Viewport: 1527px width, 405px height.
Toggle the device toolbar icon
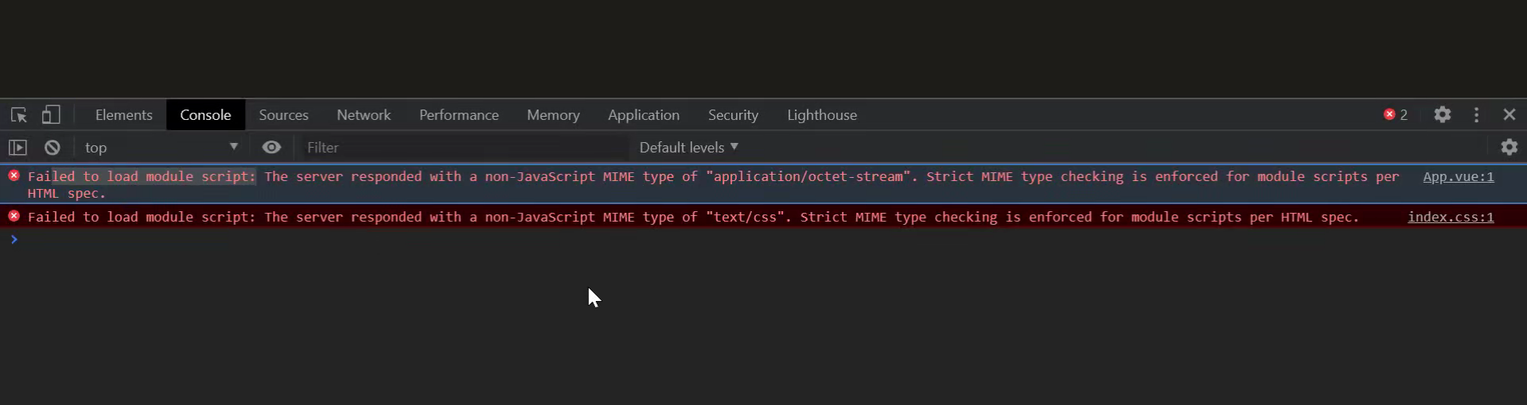coord(51,115)
